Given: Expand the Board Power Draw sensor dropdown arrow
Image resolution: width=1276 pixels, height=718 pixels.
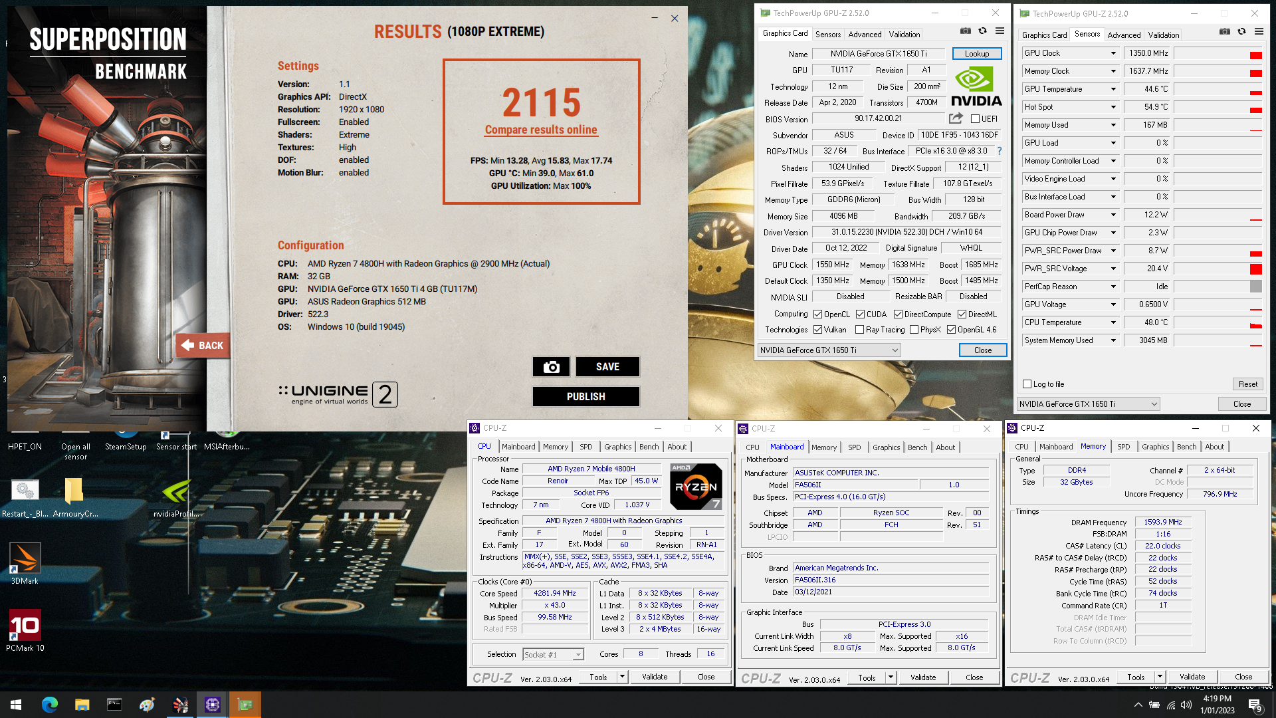Looking at the screenshot, I should click(x=1113, y=215).
